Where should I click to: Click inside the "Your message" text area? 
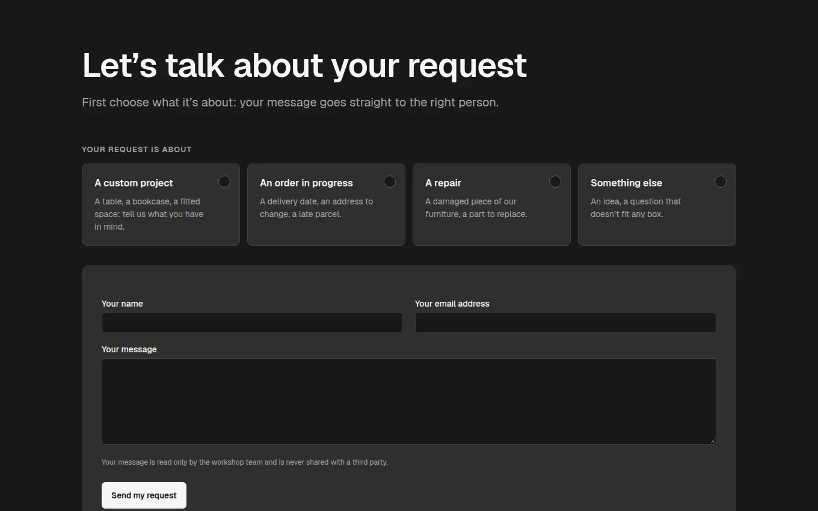[409, 402]
